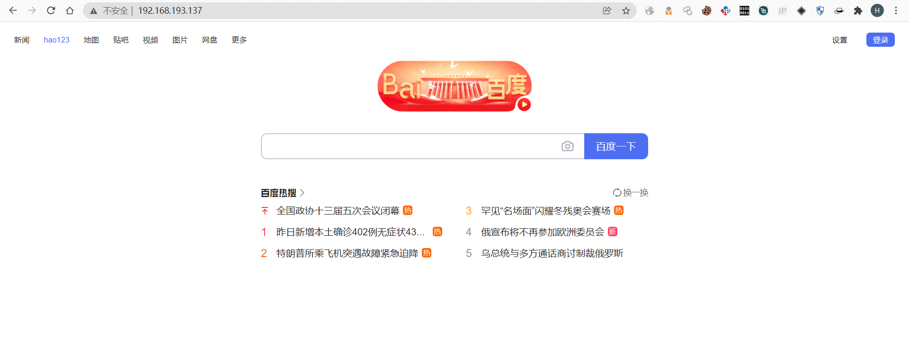Open hot search 乌总统与多方通话商讨制裁俄罗斯
This screenshot has width=909, height=361.
[x=552, y=253]
